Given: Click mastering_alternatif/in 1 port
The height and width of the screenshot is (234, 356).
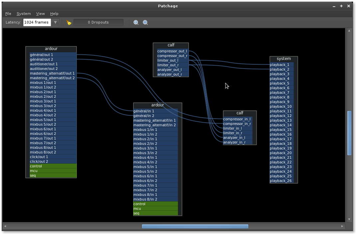Looking at the screenshot, I should [x=155, y=121].
